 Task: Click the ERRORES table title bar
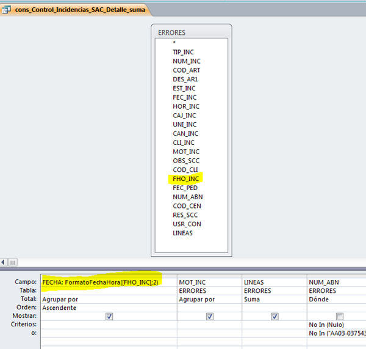tap(191, 32)
